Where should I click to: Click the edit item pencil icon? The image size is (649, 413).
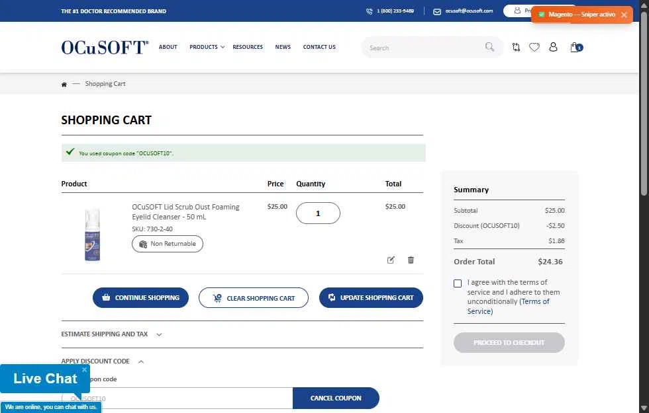point(391,260)
